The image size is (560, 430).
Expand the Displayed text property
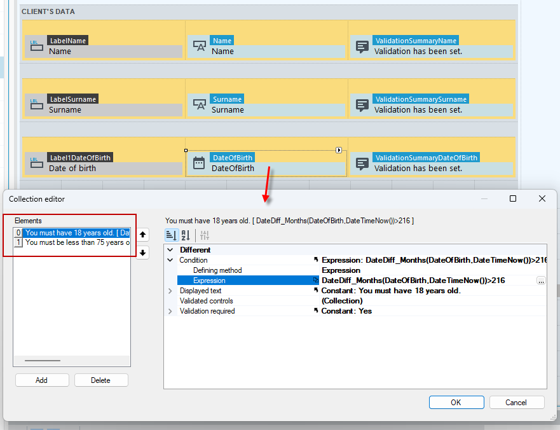[170, 291]
